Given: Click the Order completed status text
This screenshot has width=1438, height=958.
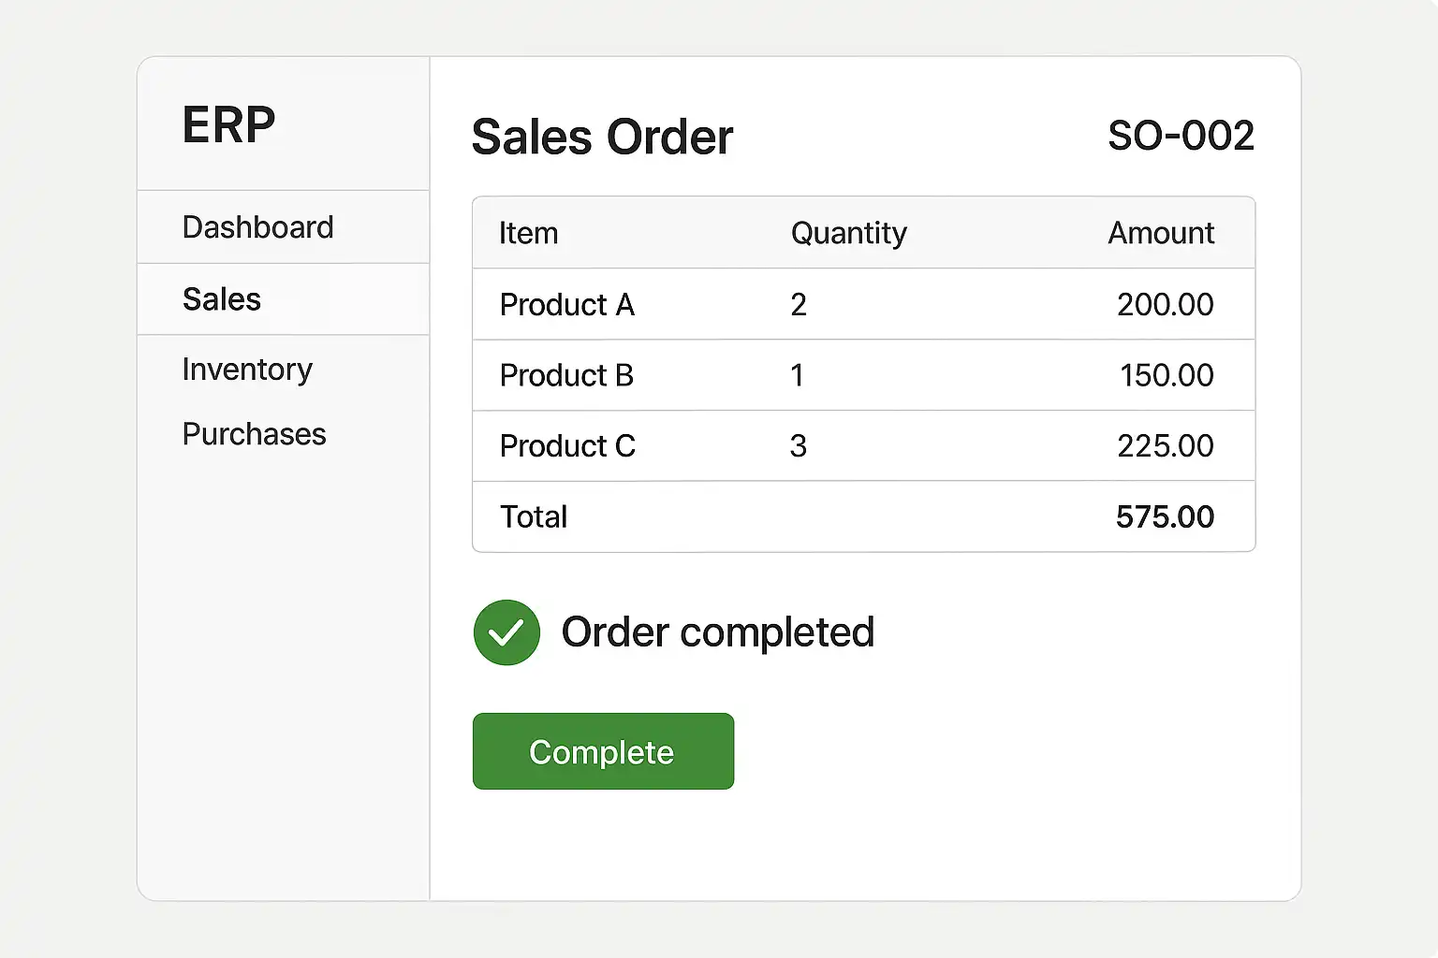Looking at the screenshot, I should point(717,632).
